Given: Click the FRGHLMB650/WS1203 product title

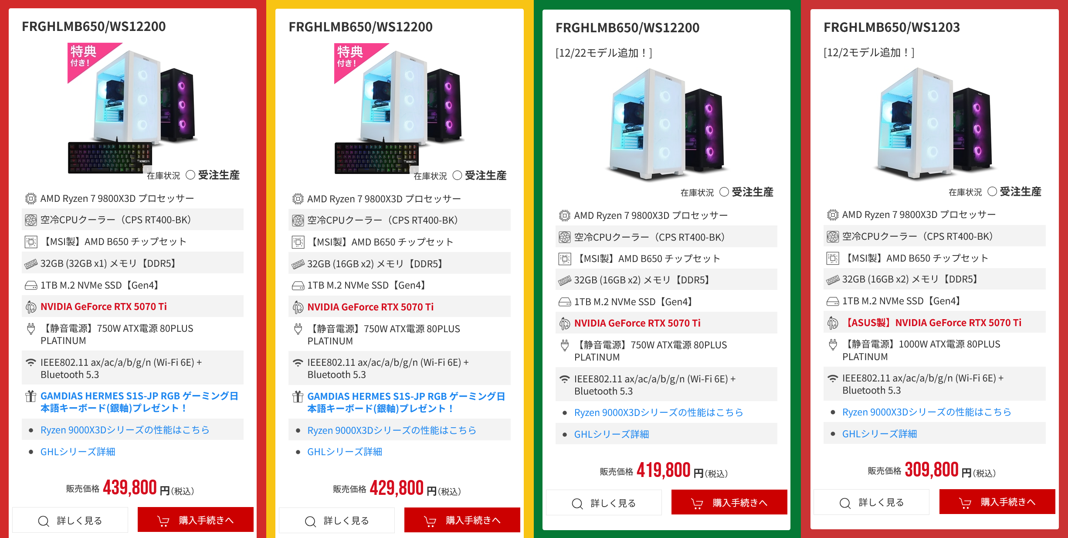Looking at the screenshot, I should coord(892,27).
